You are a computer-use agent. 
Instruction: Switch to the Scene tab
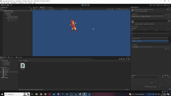point(36,7)
